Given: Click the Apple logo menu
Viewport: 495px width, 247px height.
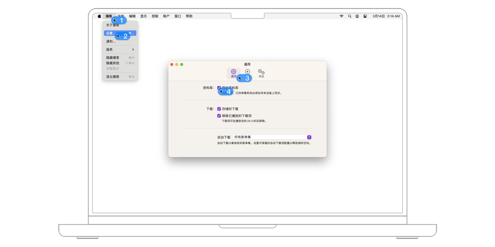Looking at the screenshot, I should click(99, 16).
